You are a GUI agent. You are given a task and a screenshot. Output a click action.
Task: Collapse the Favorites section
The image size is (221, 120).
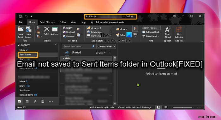[x=18, y=45]
